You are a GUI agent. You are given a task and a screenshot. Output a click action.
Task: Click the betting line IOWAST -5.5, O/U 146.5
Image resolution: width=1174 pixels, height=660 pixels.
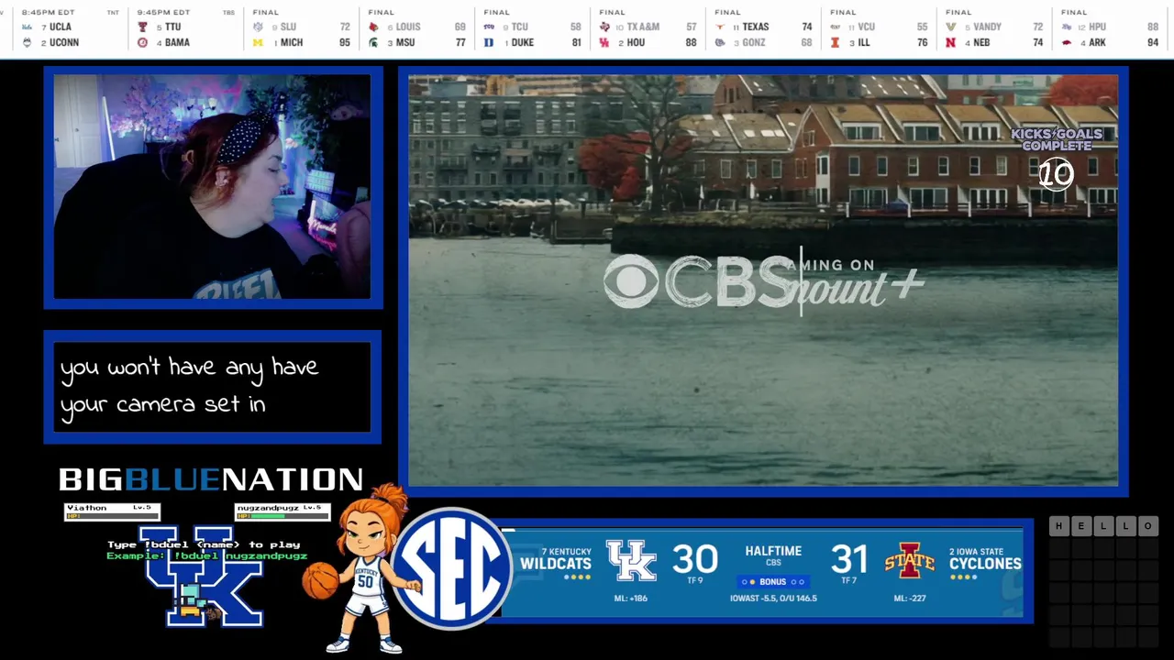click(x=773, y=599)
